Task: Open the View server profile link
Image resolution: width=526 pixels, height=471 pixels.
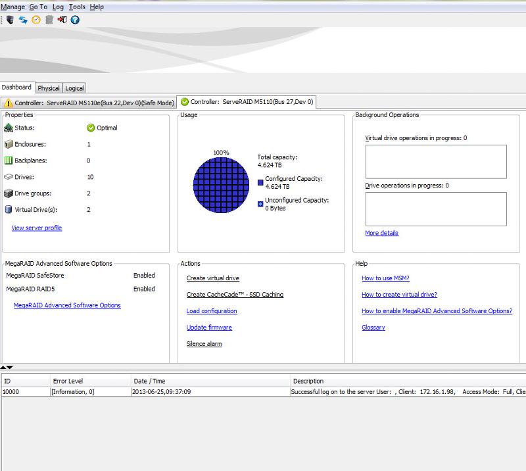Action: pyautogui.click(x=37, y=228)
